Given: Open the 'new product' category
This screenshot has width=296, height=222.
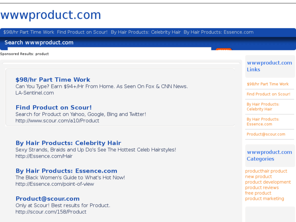Looking at the screenshot, I should pos(259,177).
